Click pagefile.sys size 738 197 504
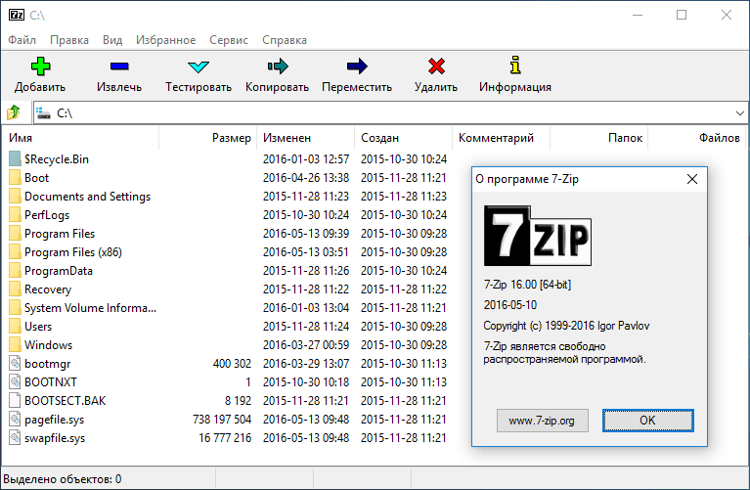The width and height of the screenshot is (750, 490). click(222, 420)
